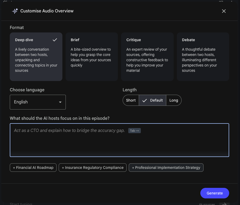Add the Financial AI Roadmap suggestion
This screenshot has width=240, height=205.
click(x=33, y=168)
